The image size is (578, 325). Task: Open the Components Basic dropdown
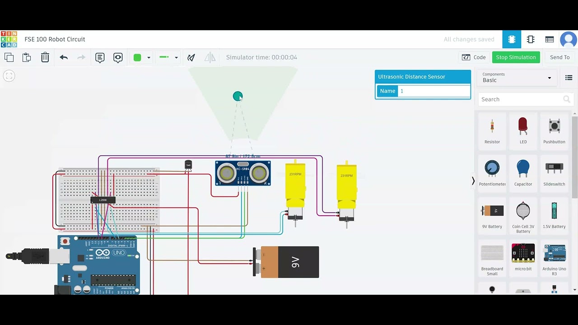click(x=517, y=78)
